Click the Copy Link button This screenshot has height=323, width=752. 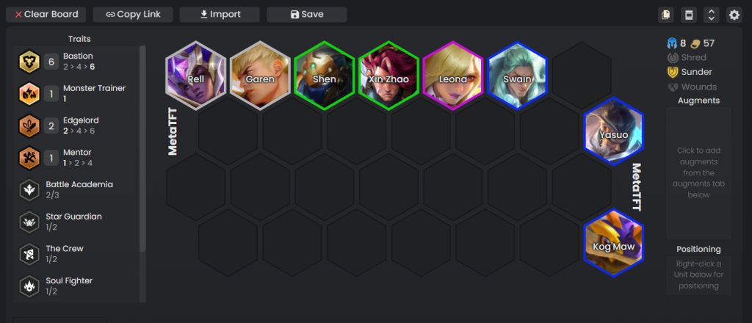click(x=133, y=15)
